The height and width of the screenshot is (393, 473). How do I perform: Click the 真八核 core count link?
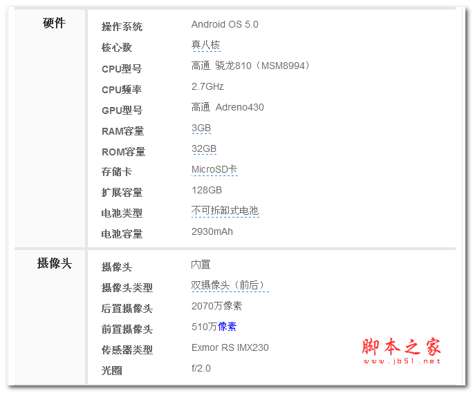[x=205, y=46]
